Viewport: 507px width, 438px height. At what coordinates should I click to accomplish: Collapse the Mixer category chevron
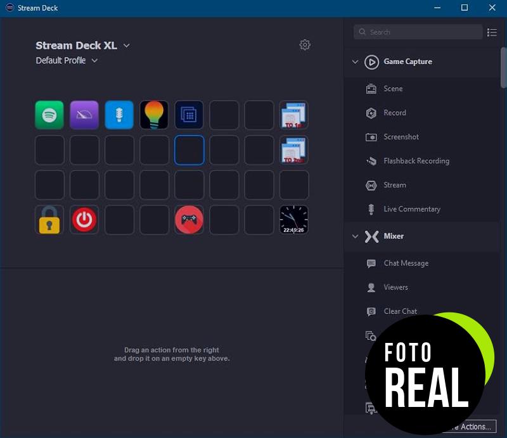(x=355, y=236)
